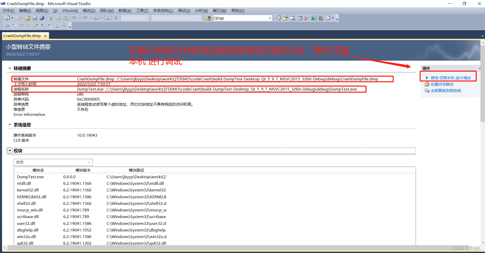Click the 设置符号路径 link

(442, 84)
